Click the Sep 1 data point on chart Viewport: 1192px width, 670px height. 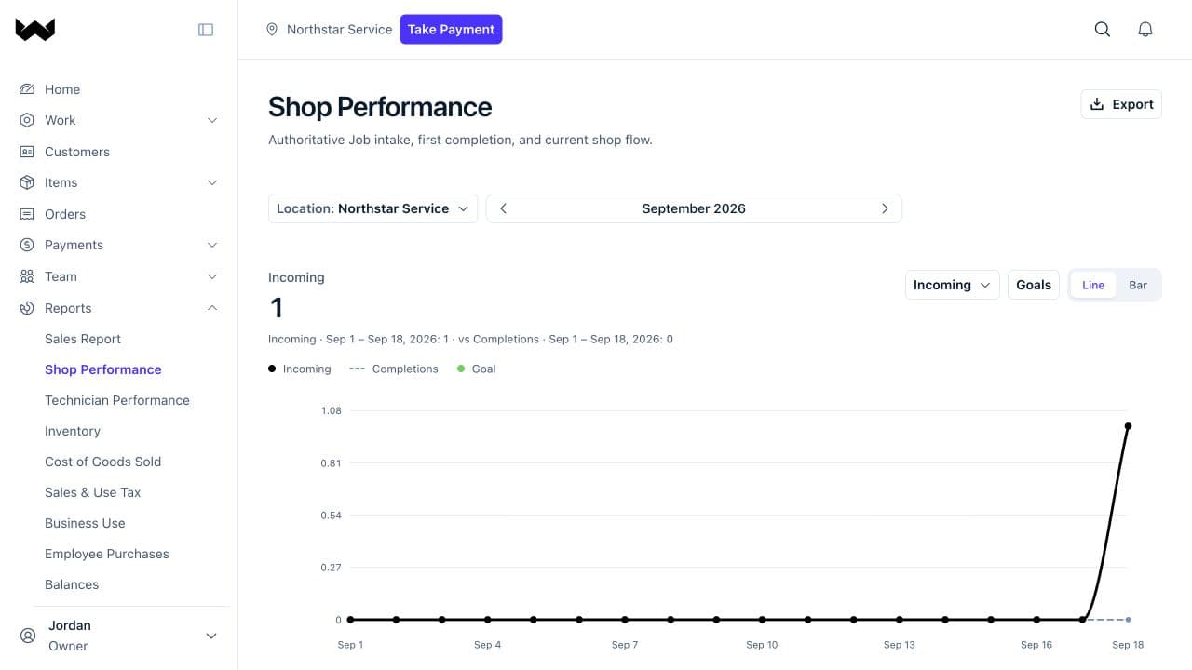tap(350, 620)
